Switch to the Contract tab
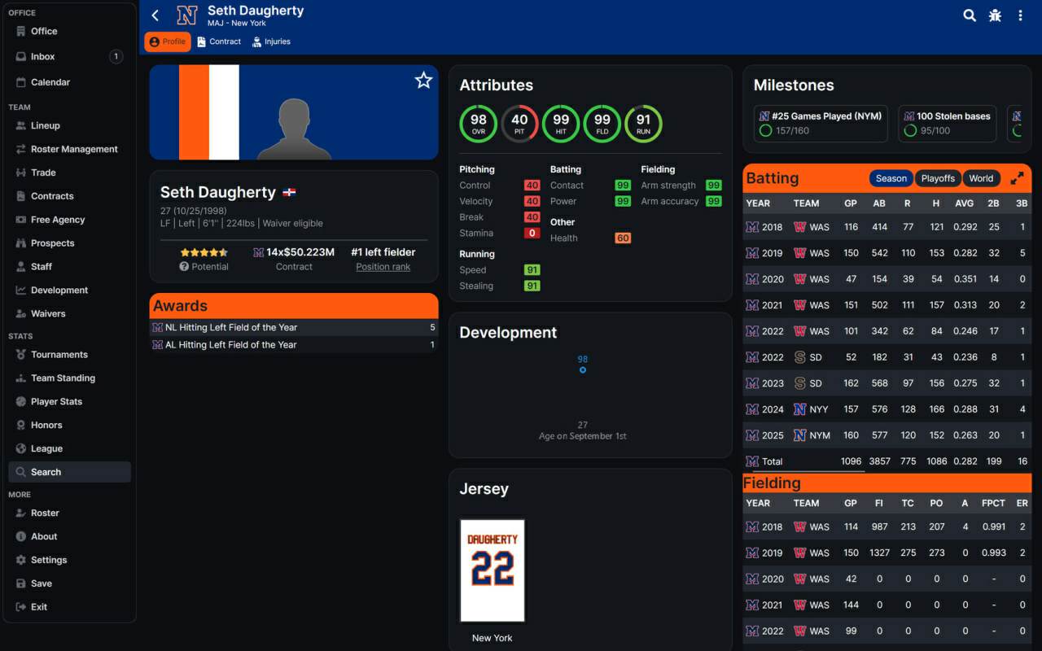The width and height of the screenshot is (1042, 651). coord(219,42)
